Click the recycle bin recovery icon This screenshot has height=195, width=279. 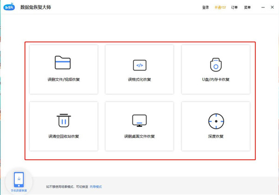click(x=63, y=120)
